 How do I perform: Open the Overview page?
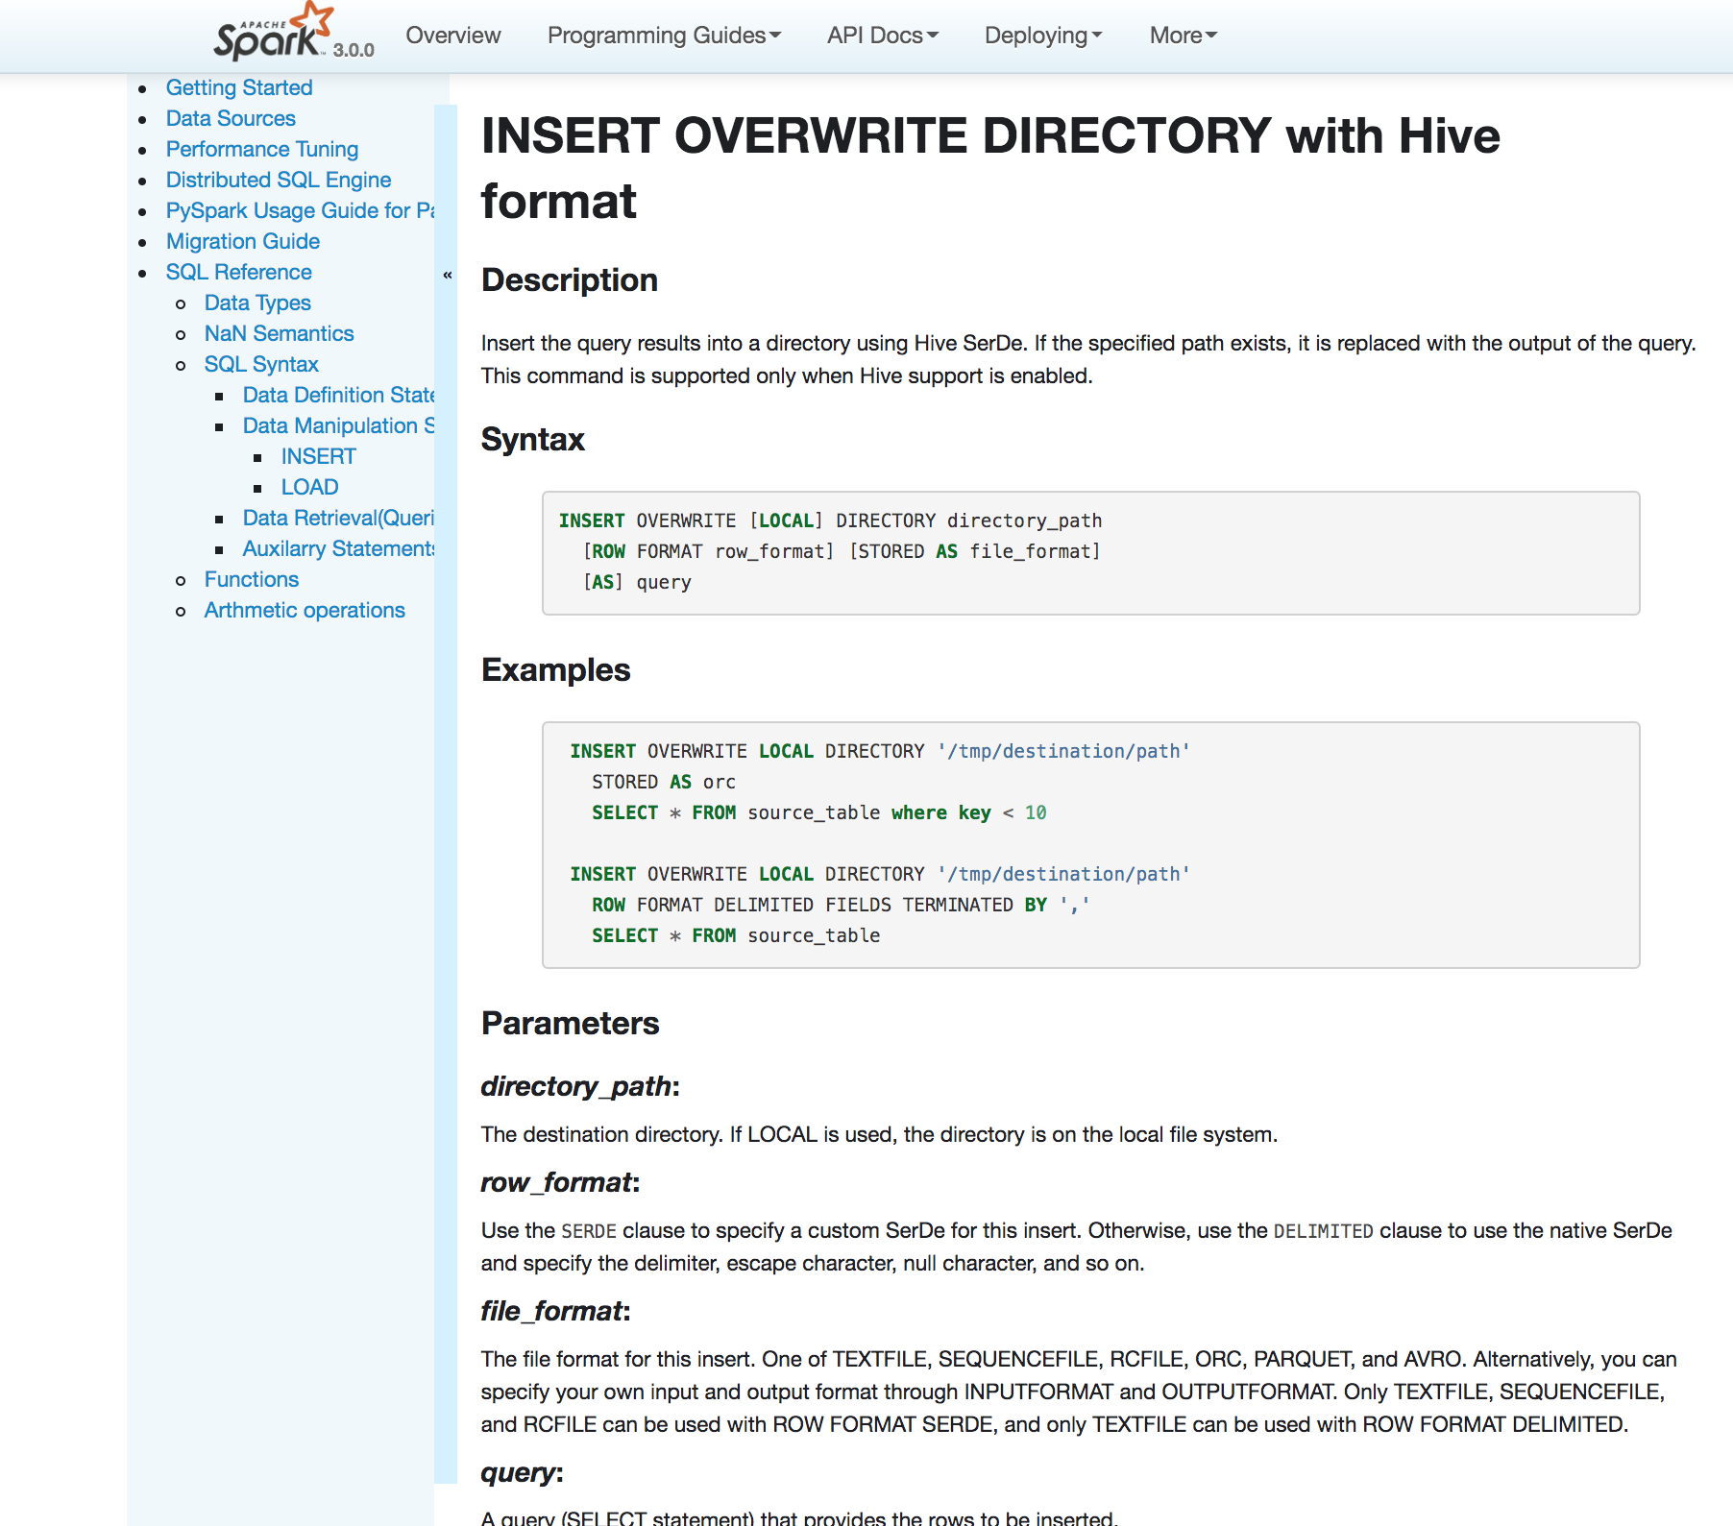(x=452, y=36)
